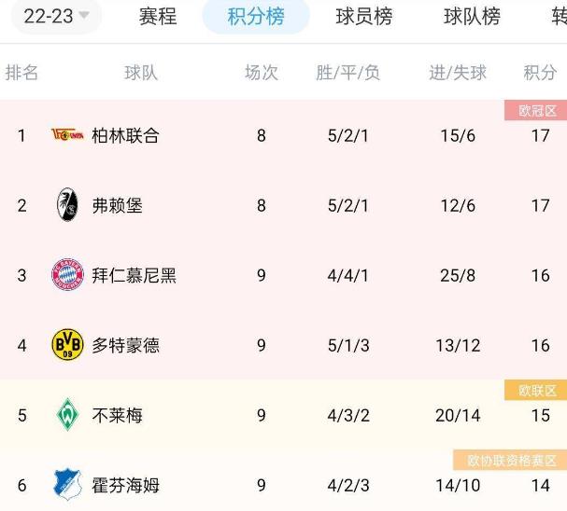The image size is (567, 511).
Task: Open the 球员榜 tab
Action: 364,16
